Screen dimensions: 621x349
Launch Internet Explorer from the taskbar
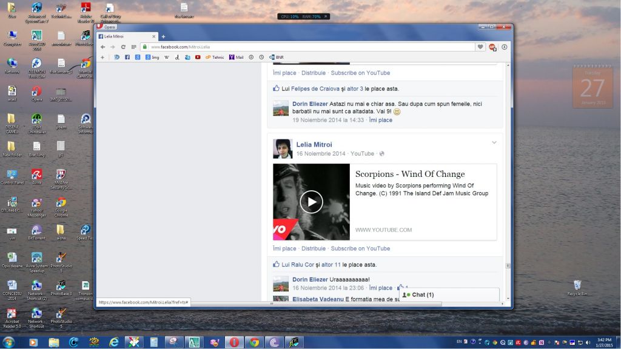coord(113,342)
